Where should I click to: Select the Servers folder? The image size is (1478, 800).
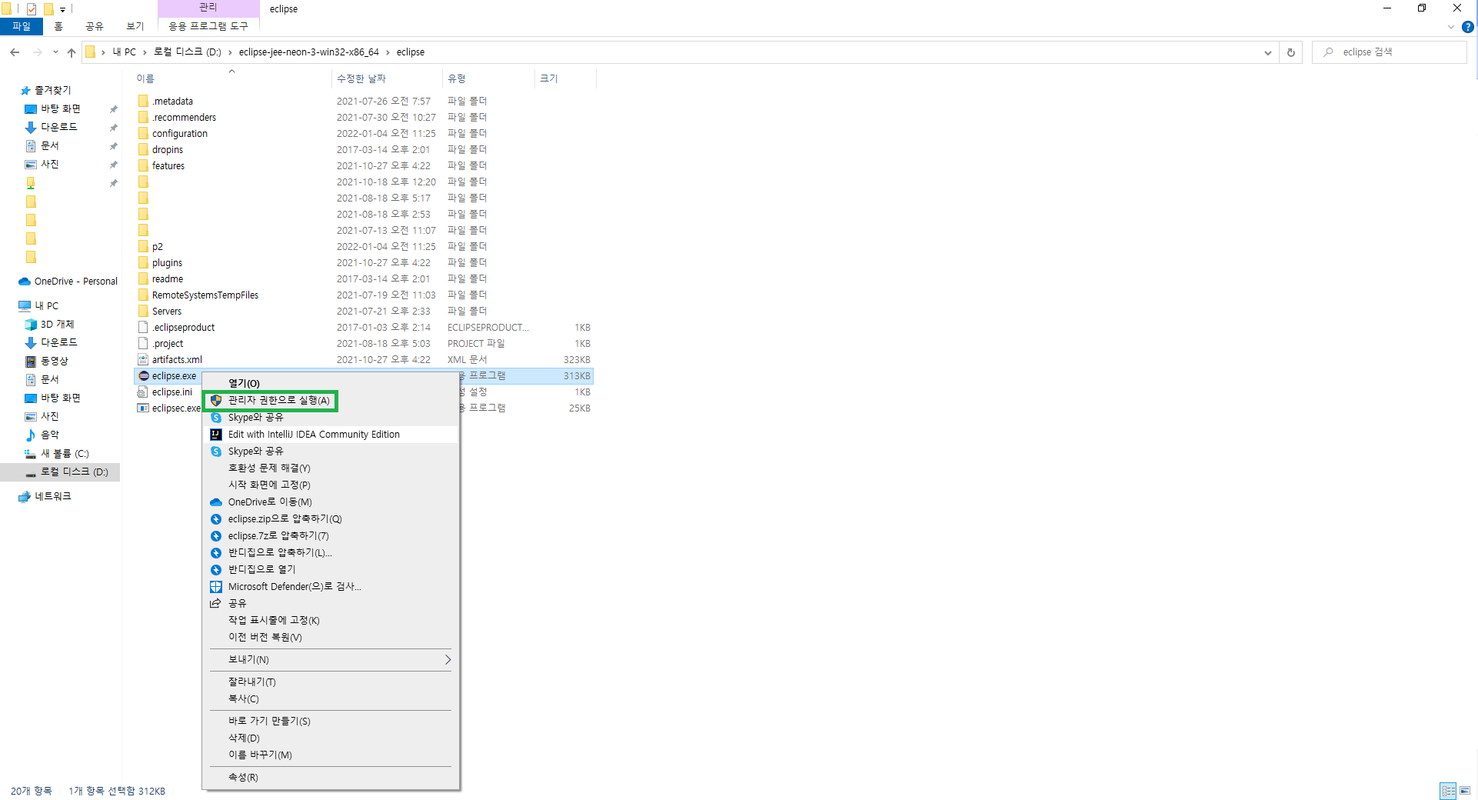167,312
